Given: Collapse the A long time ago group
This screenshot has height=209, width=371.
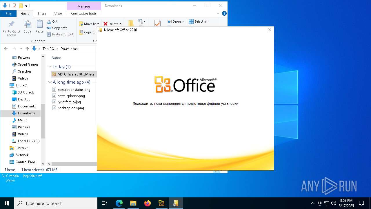Looking at the screenshot, I should coord(50,82).
